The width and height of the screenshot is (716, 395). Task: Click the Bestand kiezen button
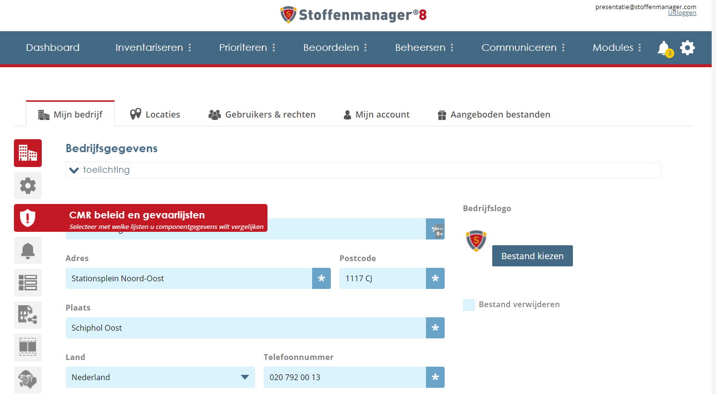click(532, 256)
